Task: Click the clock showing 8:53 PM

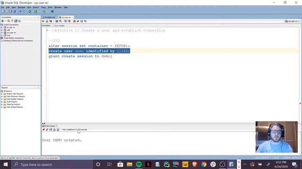Action: point(281,162)
